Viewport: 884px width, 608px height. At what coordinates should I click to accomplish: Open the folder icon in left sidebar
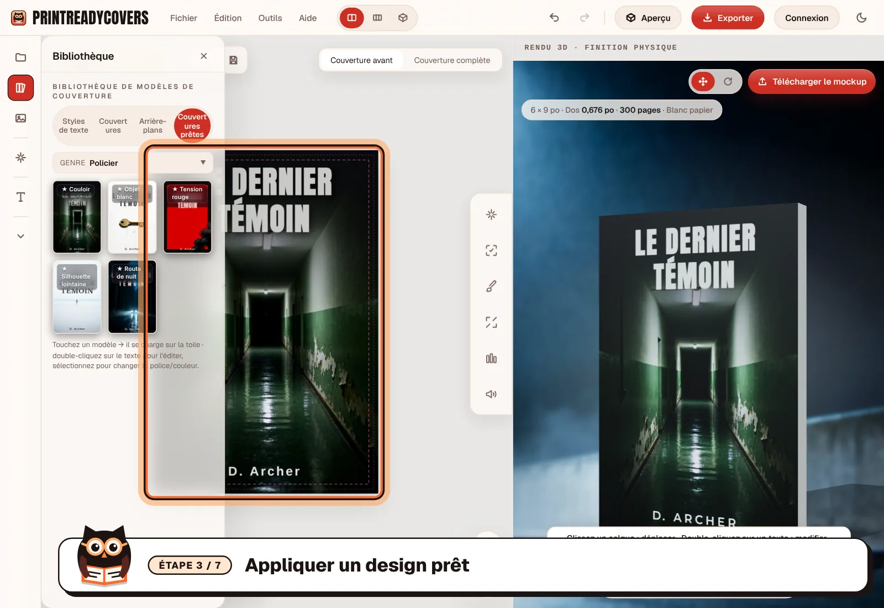point(20,57)
